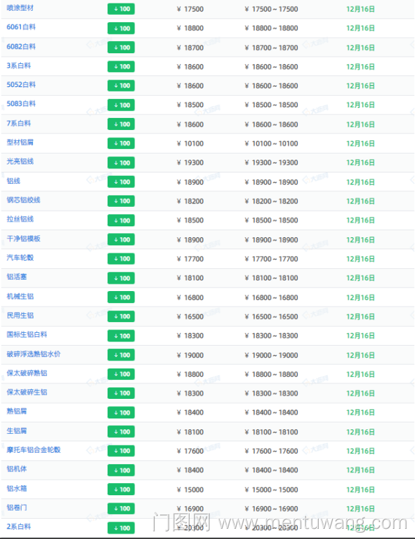Open the 5052白料 price page
Screen dimensions: 415x539
pyautogui.click(x=21, y=85)
